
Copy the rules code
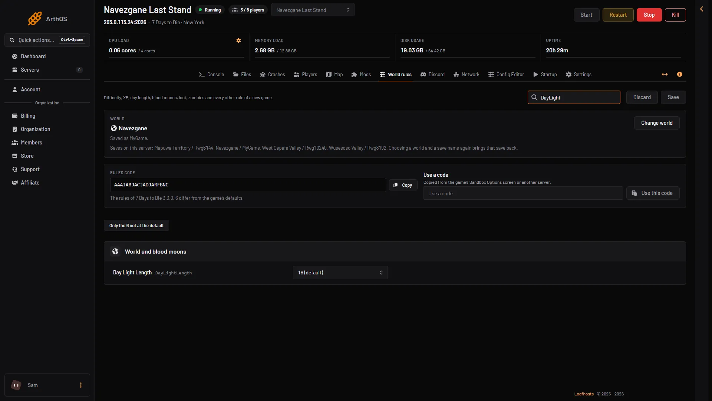tap(403, 185)
